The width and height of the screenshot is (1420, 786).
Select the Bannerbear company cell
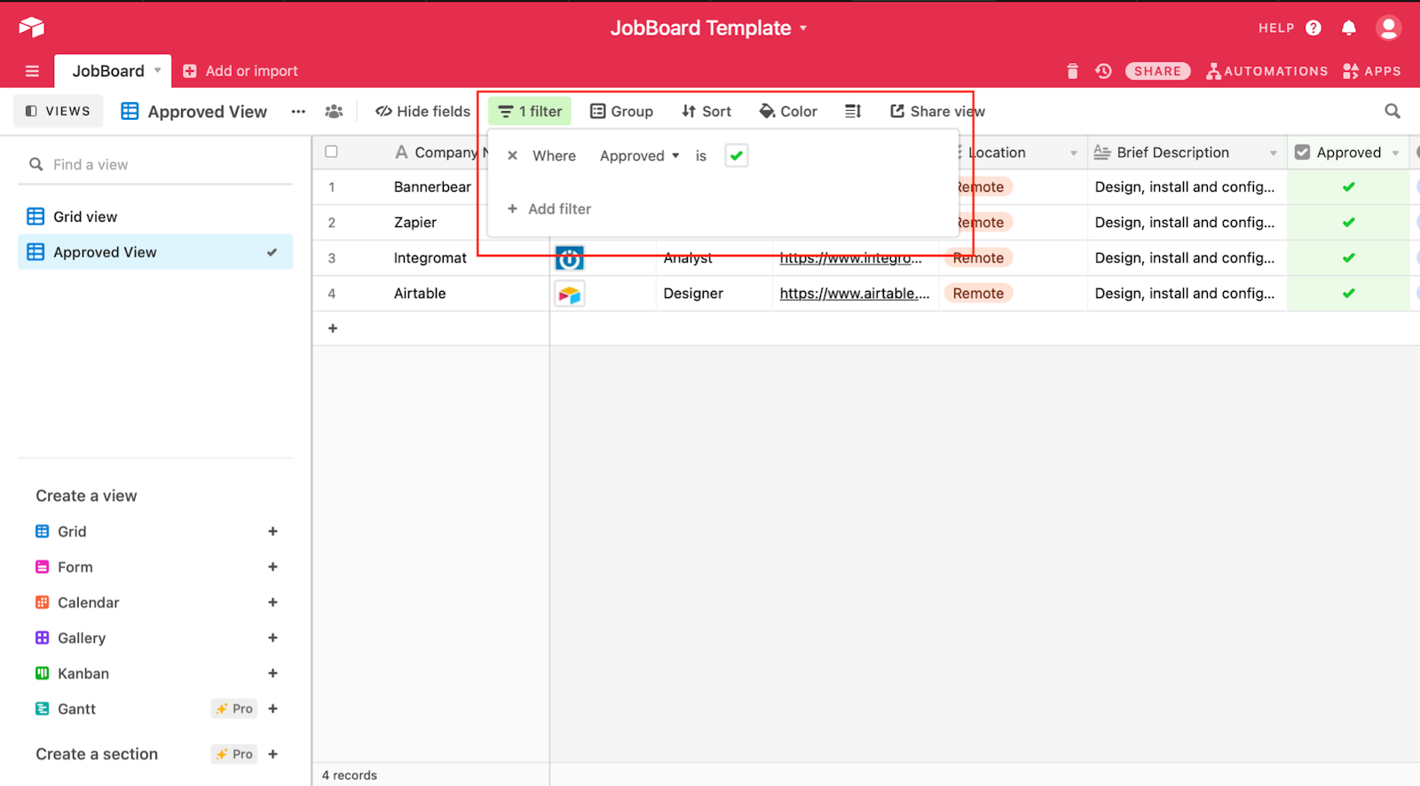pos(431,186)
